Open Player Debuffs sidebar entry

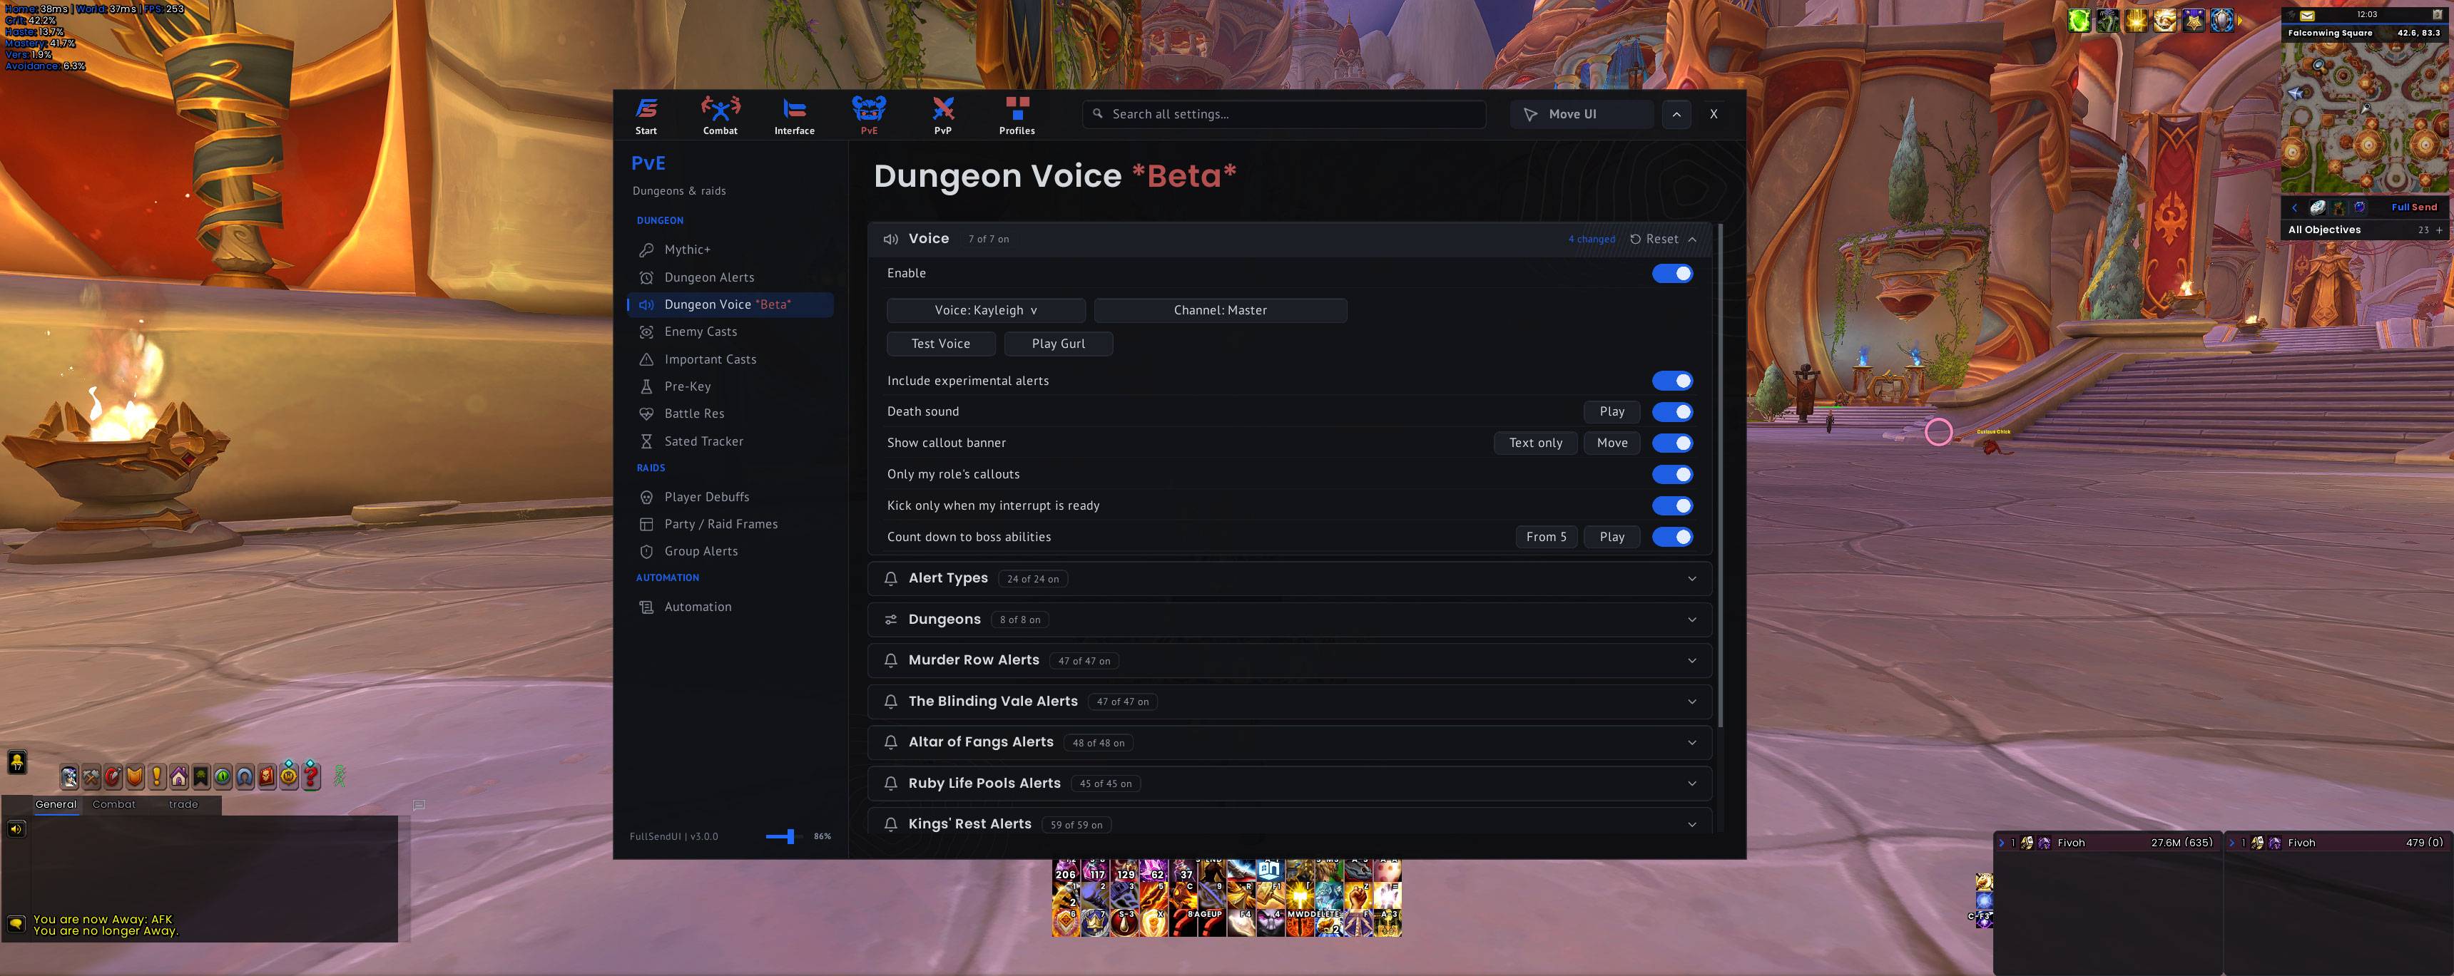[x=730, y=497]
